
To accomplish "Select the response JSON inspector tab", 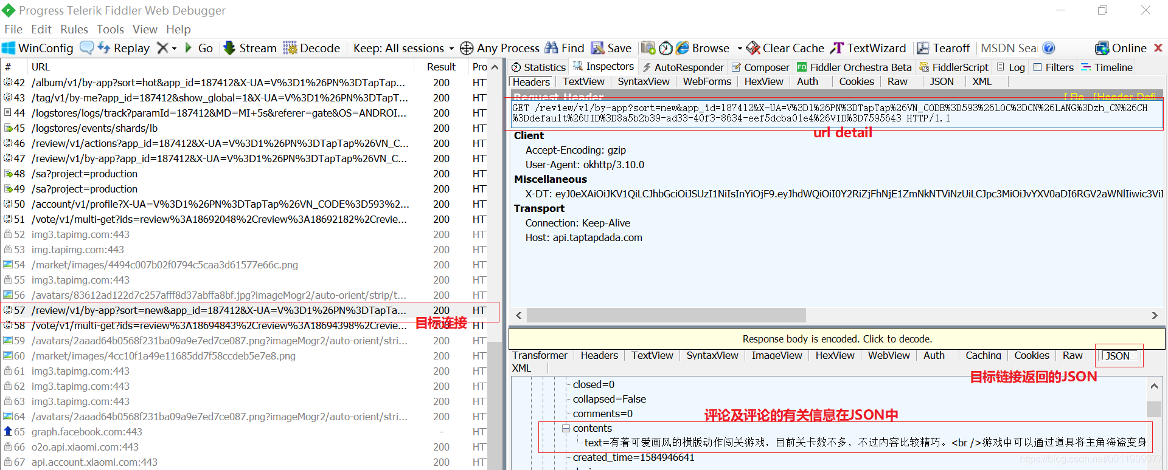I will [x=1118, y=356].
